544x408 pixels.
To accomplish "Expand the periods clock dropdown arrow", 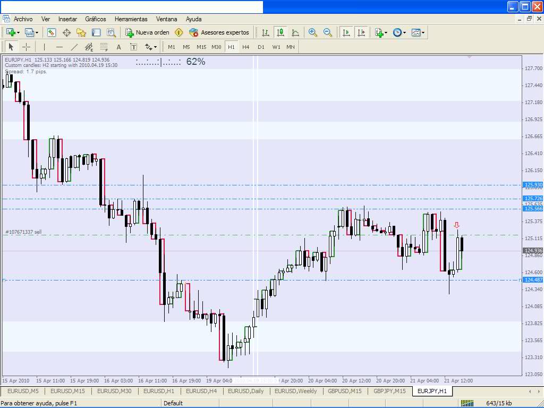I will (404, 32).
